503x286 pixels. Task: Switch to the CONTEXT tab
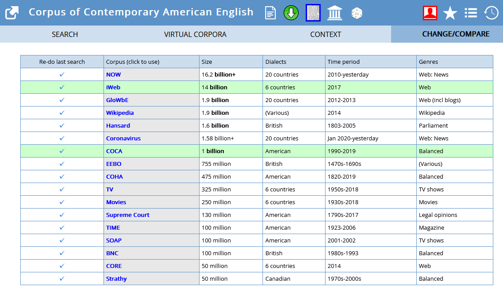coord(325,34)
